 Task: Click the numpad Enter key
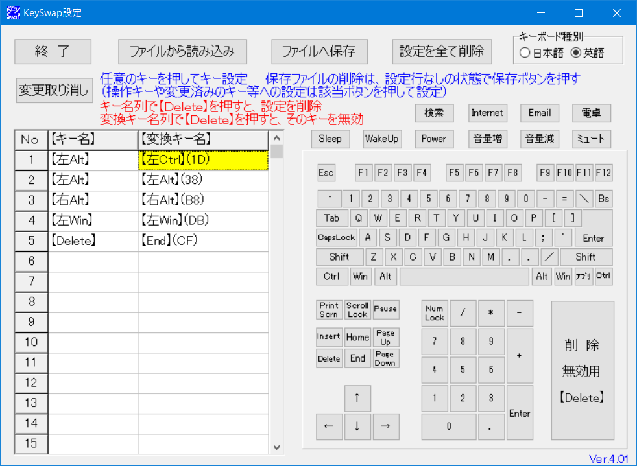click(x=520, y=413)
